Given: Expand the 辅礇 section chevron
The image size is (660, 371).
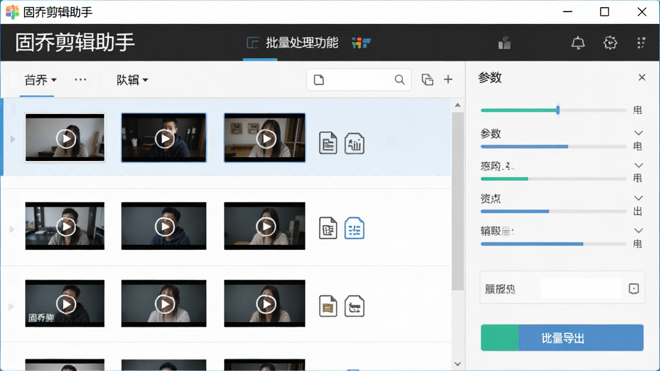Looking at the screenshot, I should (x=639, y=231).
